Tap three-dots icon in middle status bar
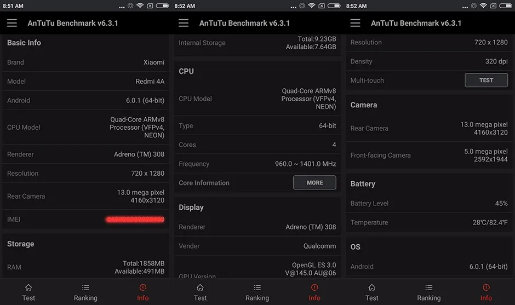The height and width of the screenshot is (305, 515). tap(293, 7)
